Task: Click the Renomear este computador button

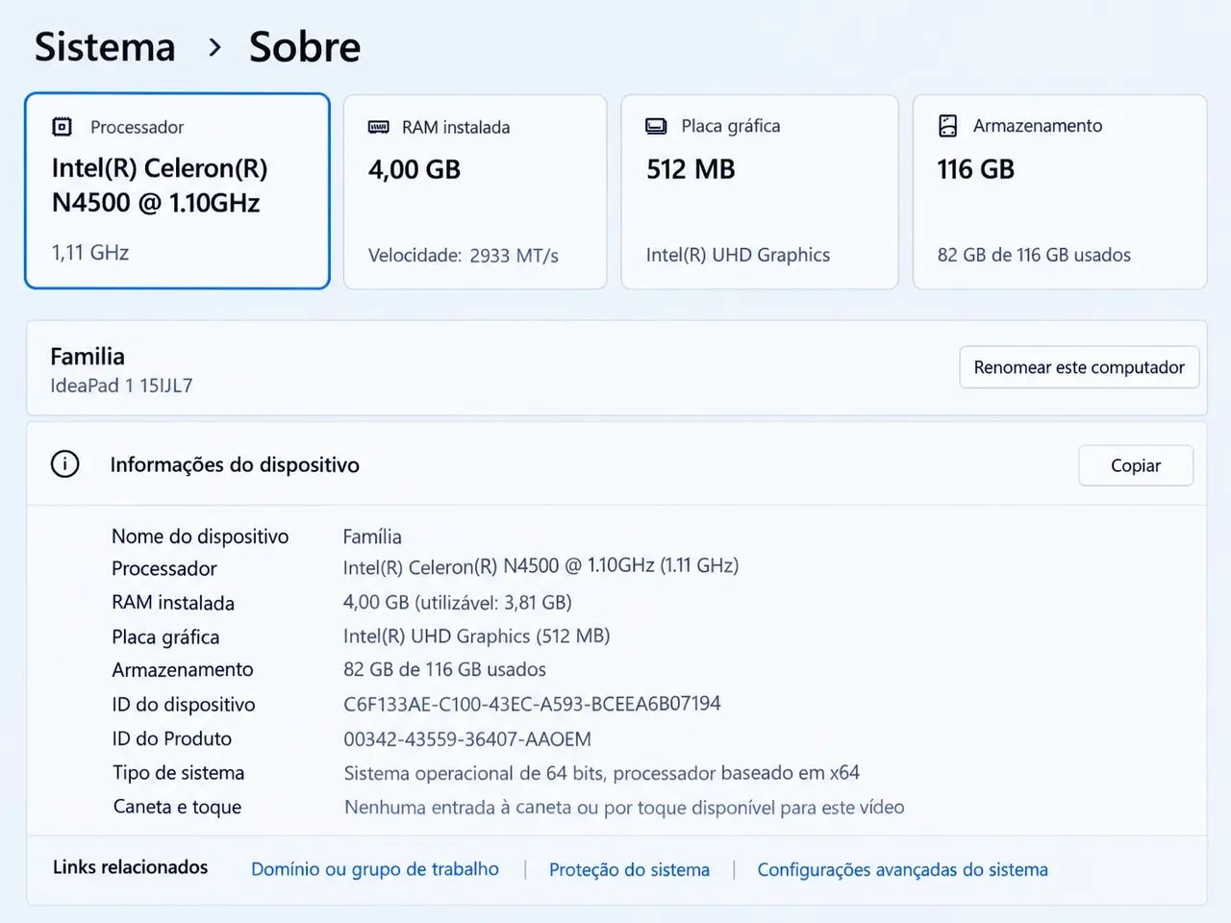Action: pyautogui.click(x=1079, y=367)
